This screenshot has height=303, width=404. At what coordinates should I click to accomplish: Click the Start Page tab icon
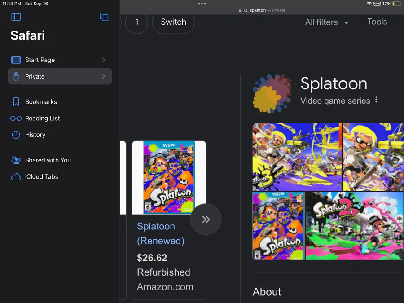[x=16, y=60]
